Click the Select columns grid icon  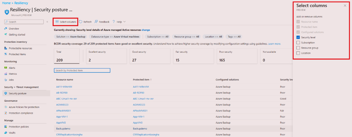(57, 22)
